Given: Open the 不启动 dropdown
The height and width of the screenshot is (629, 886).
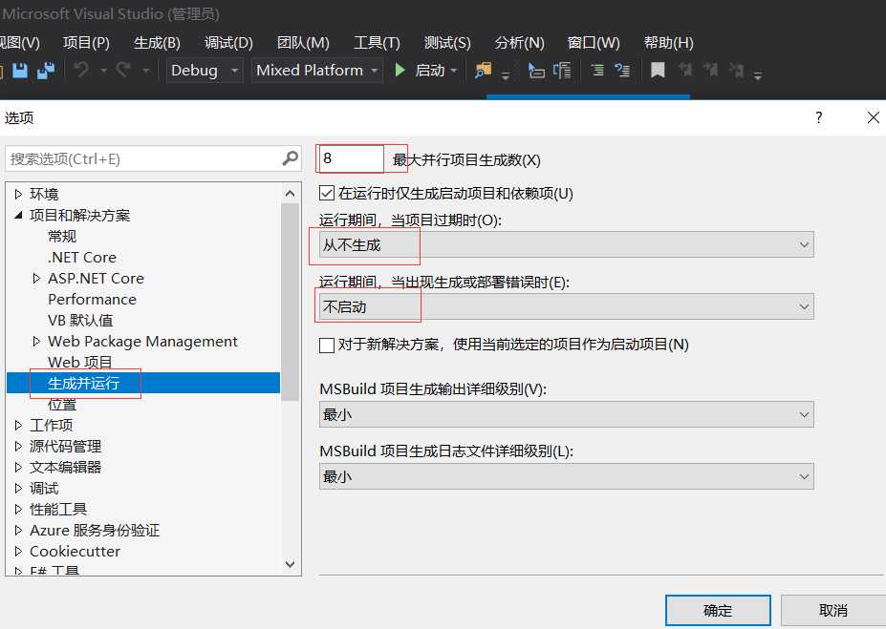Looking at the screenshot, I should point(566,307).
